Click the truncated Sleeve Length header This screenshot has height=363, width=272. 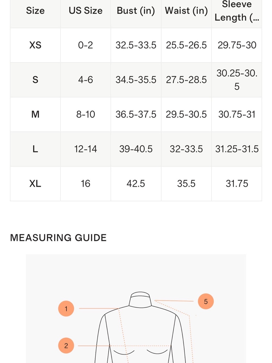pos(237,11)
